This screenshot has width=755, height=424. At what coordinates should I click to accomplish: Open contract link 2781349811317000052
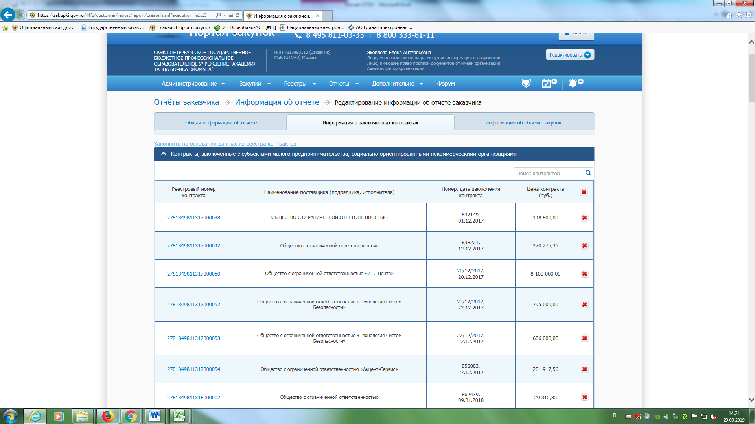[x=193, y=305]
